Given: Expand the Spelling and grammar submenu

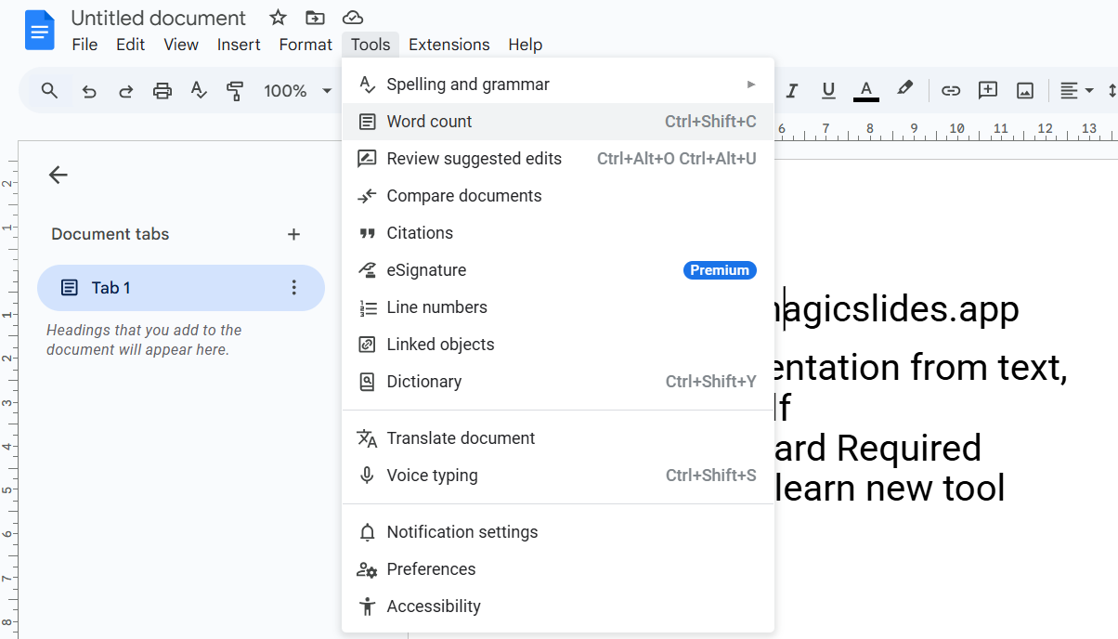Looking at the screenshot, I should tap(557, 85).
